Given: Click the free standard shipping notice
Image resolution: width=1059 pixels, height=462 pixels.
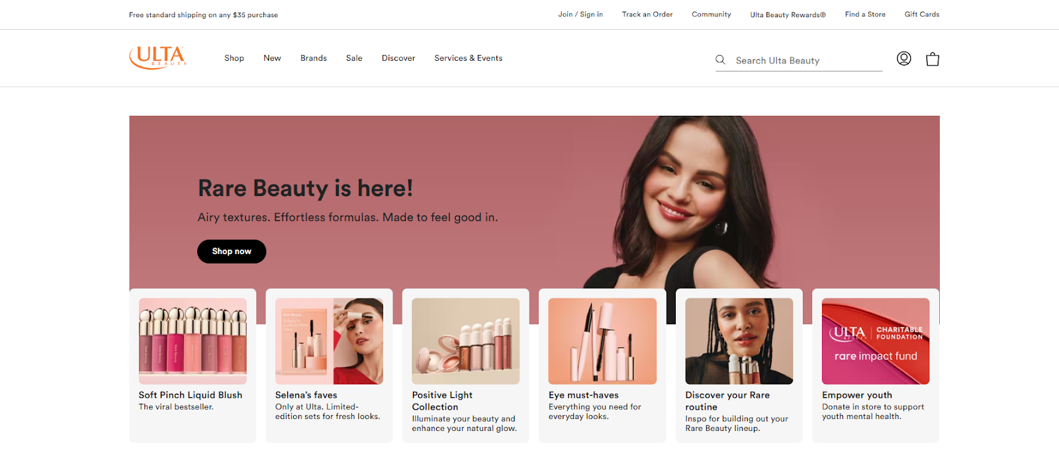Looking at the screenshot, I should (x=203, y=15).
